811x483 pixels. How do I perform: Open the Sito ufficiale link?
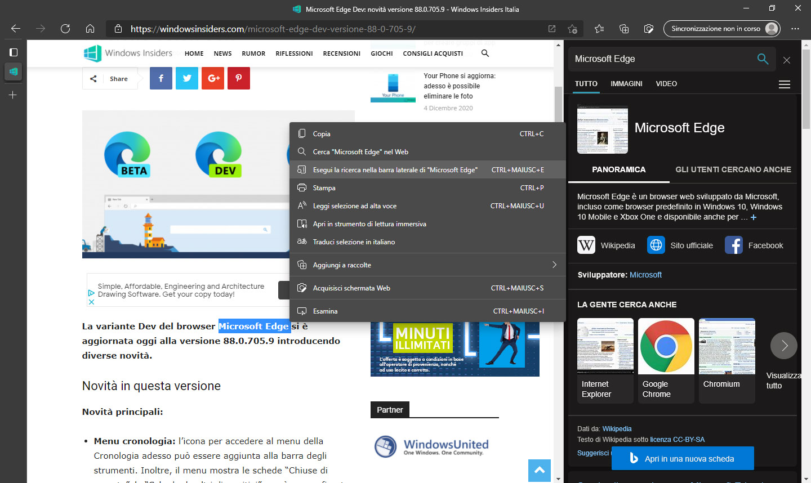click(680, 245)
